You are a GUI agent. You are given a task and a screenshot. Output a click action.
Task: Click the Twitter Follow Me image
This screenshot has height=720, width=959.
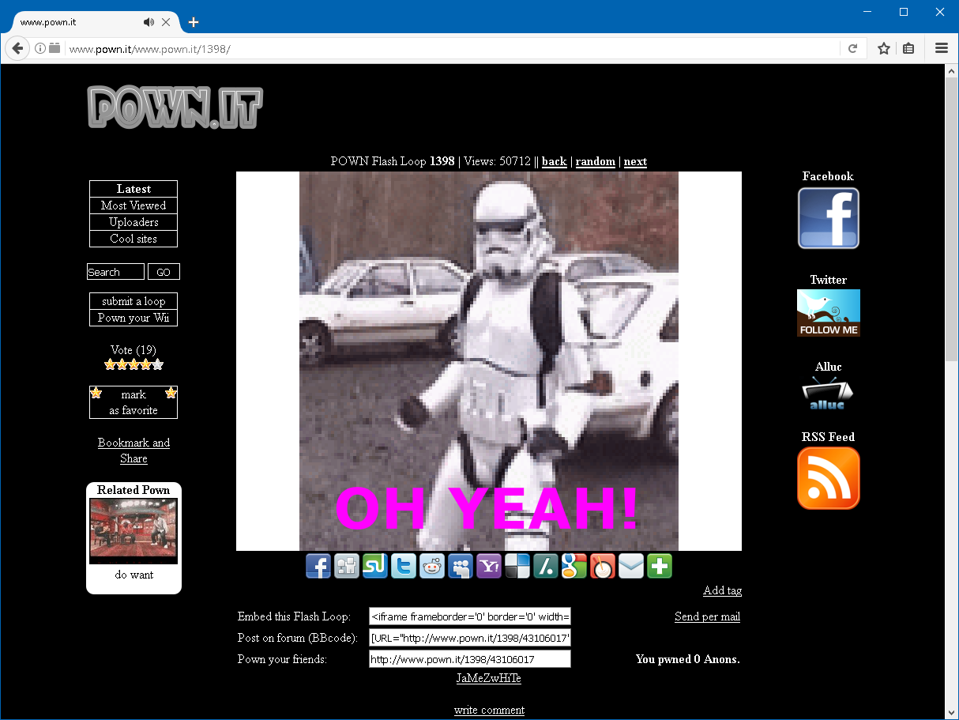(828, 313)
